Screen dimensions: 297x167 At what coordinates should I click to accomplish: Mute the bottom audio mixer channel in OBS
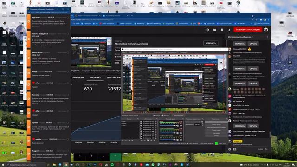pos(177,140)
